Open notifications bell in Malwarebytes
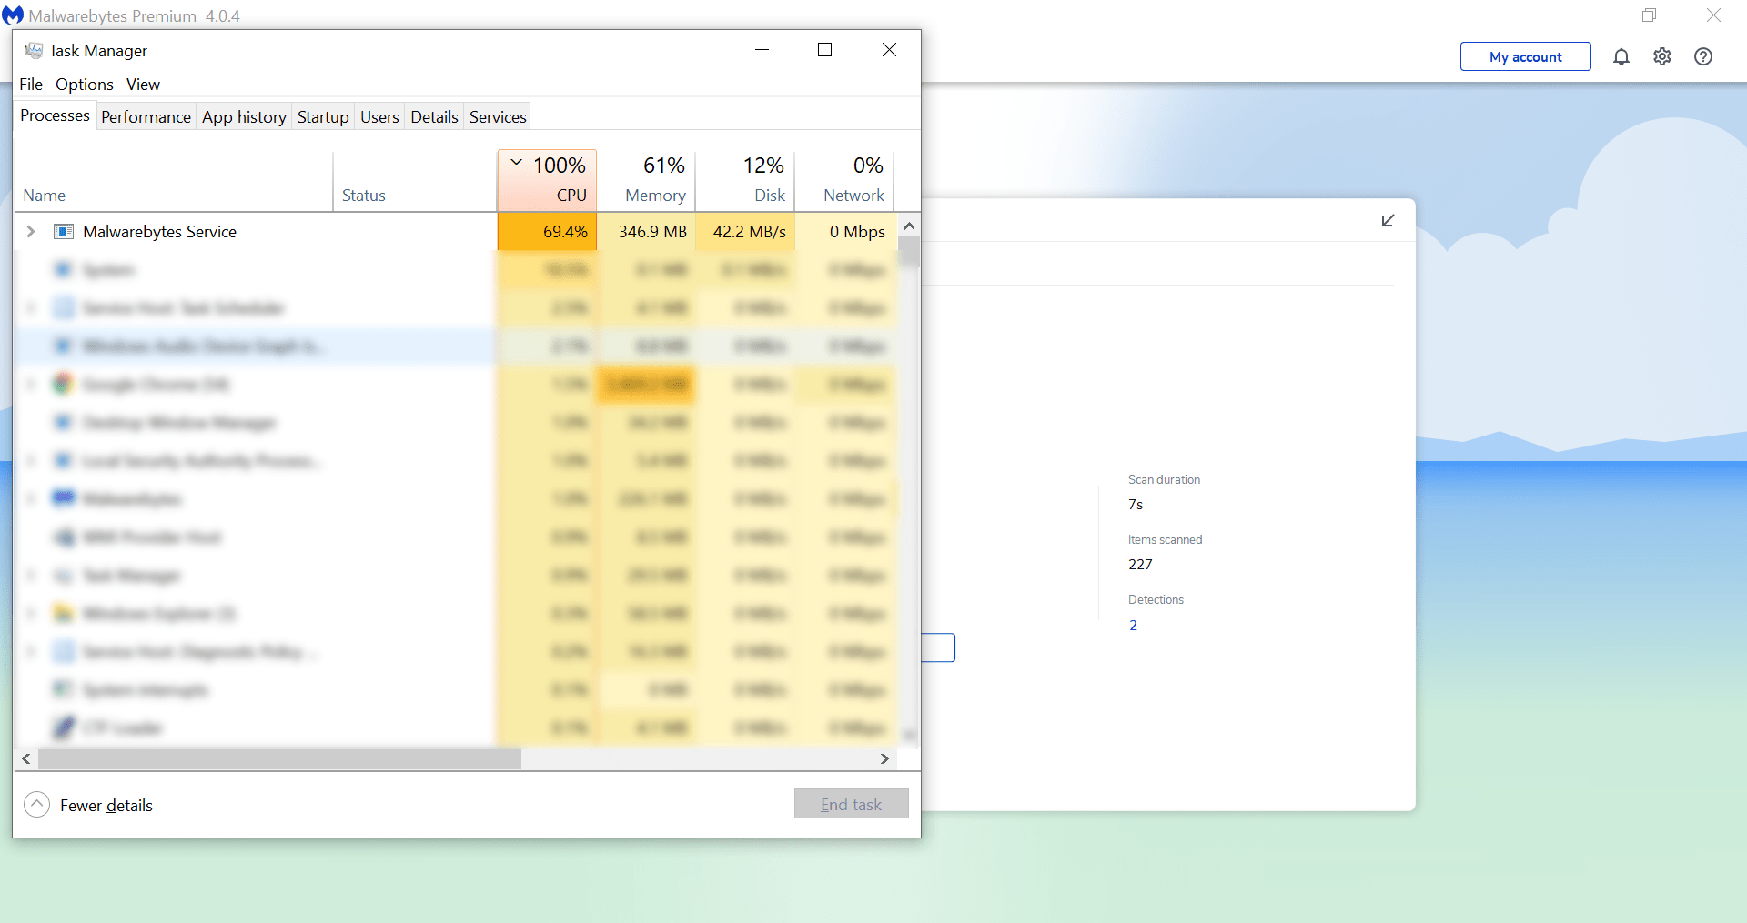1747x923 pixels. [1621, 56]
